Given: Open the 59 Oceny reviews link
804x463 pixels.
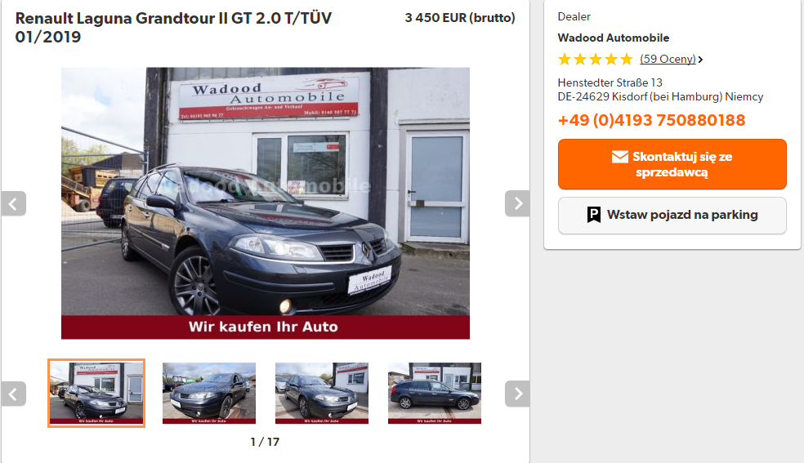Looking at the screenshot, I should pyautogui.click(x=668, y=59).
